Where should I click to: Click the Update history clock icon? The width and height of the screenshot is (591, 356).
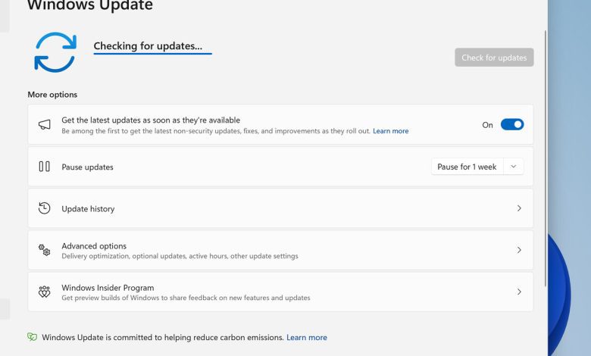point(45,208)
